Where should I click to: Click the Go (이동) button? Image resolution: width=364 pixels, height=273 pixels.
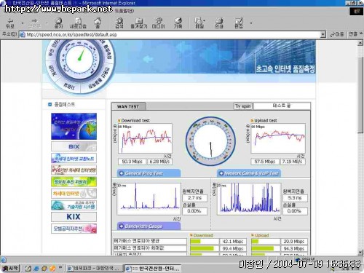(337, 34)
